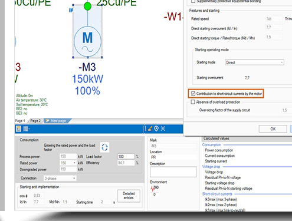Open the New page tab
The width and height of the screenshot is (292, 221).
[58, 121]
